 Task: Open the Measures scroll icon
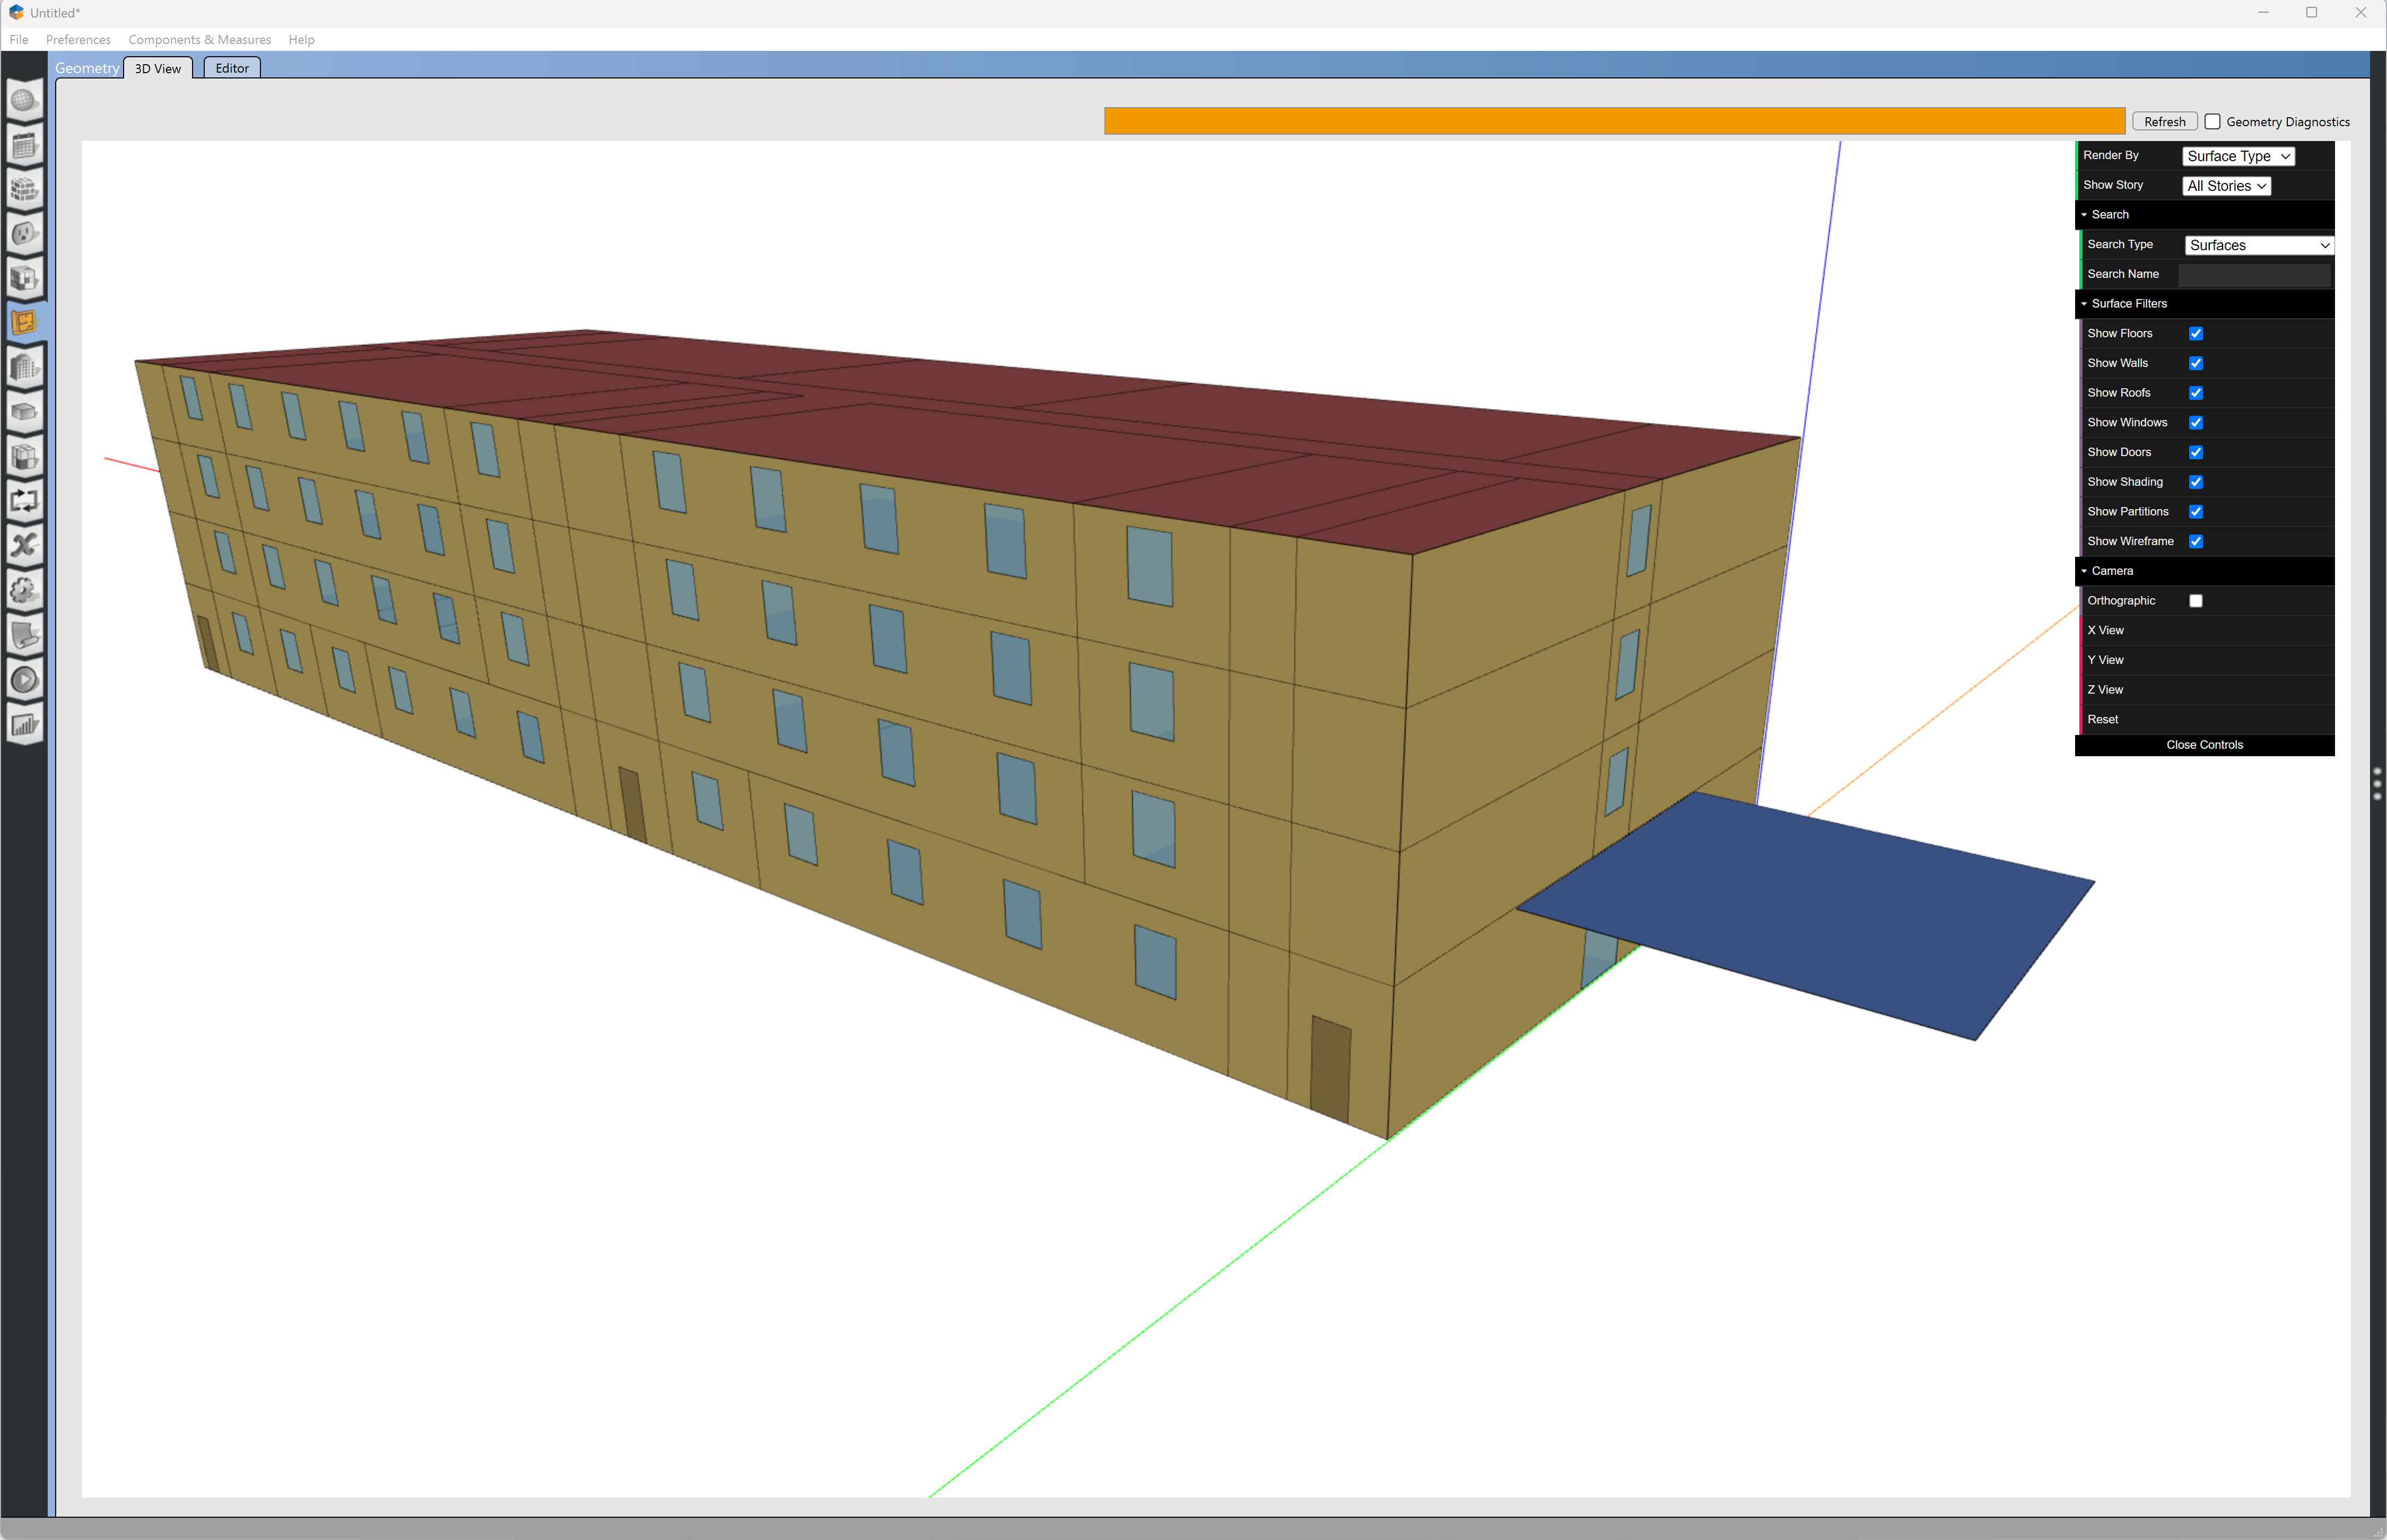pyautogui.click(x=24, y=634)
